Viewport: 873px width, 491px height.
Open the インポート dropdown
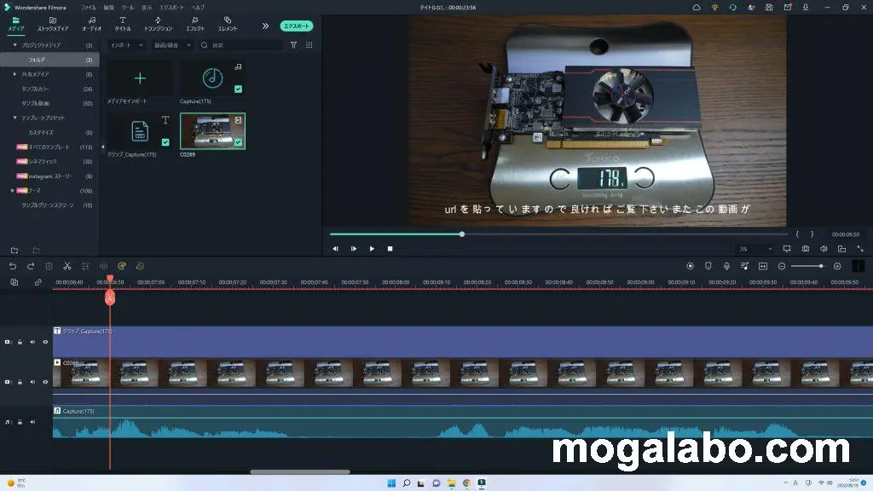[x=128, y=45]
